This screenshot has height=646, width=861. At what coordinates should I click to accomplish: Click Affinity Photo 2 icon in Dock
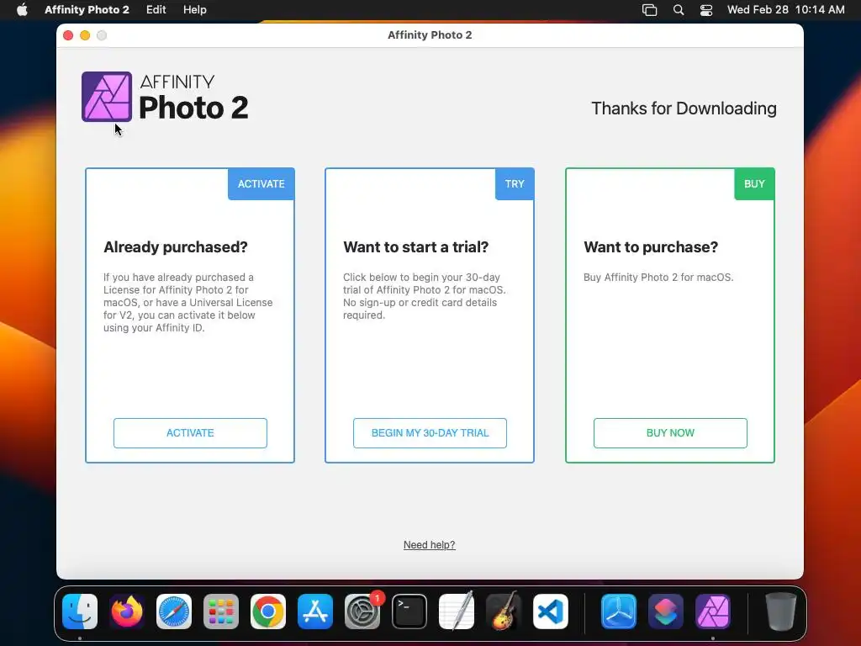pos(713,612)
